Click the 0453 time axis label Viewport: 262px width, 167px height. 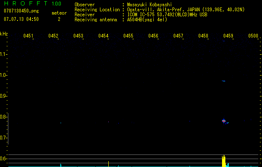78,36
